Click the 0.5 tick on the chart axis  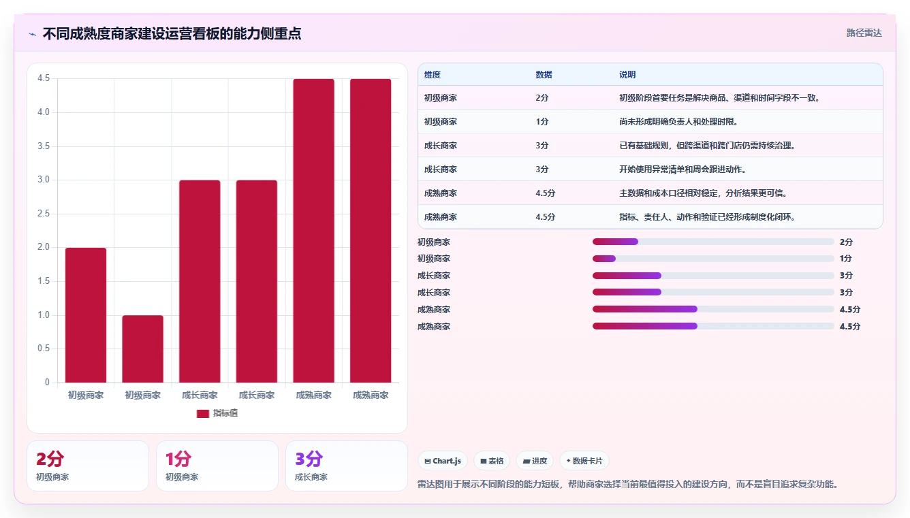[44, 349]
